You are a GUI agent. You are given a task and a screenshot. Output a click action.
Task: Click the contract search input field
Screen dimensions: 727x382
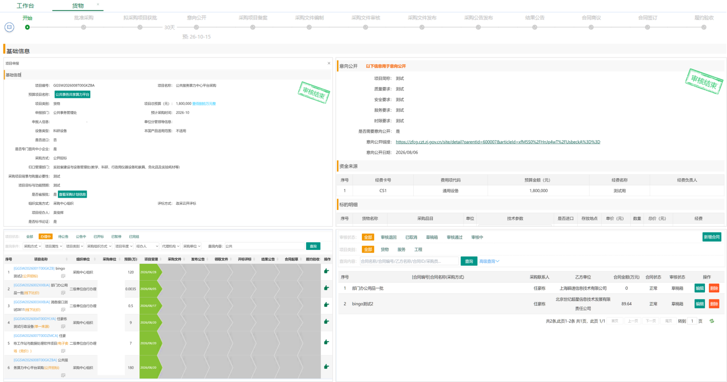pos(409,261)
